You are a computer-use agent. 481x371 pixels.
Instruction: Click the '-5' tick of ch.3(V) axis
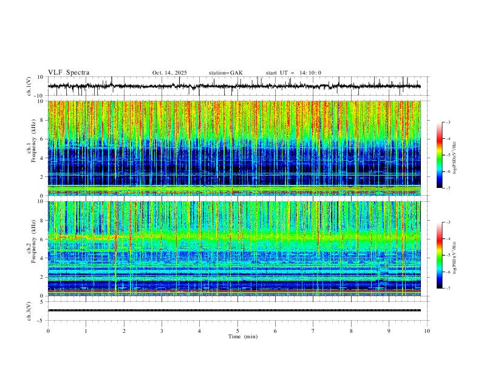(41, 321)
